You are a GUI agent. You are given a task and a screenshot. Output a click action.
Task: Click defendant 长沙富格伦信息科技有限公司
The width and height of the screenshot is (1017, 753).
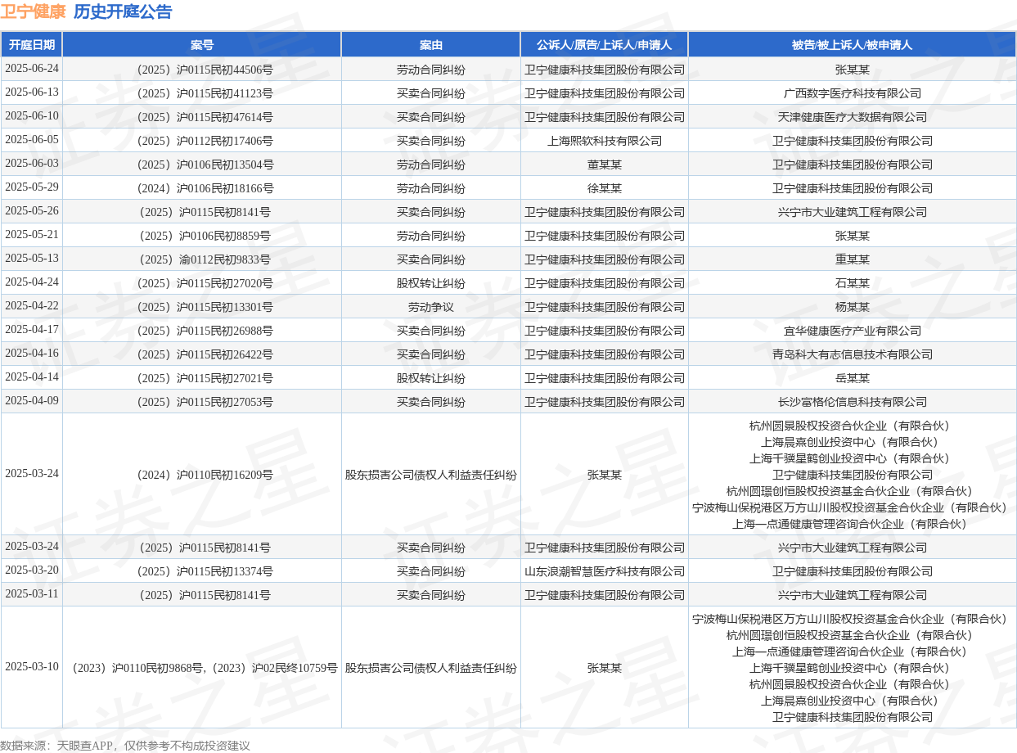tap(853, 402)
